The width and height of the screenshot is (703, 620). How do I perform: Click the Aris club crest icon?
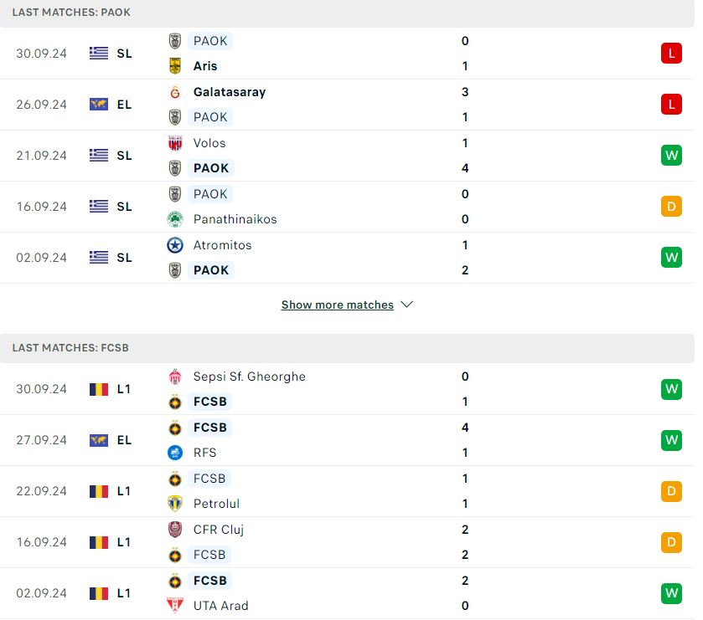point(175,66)
